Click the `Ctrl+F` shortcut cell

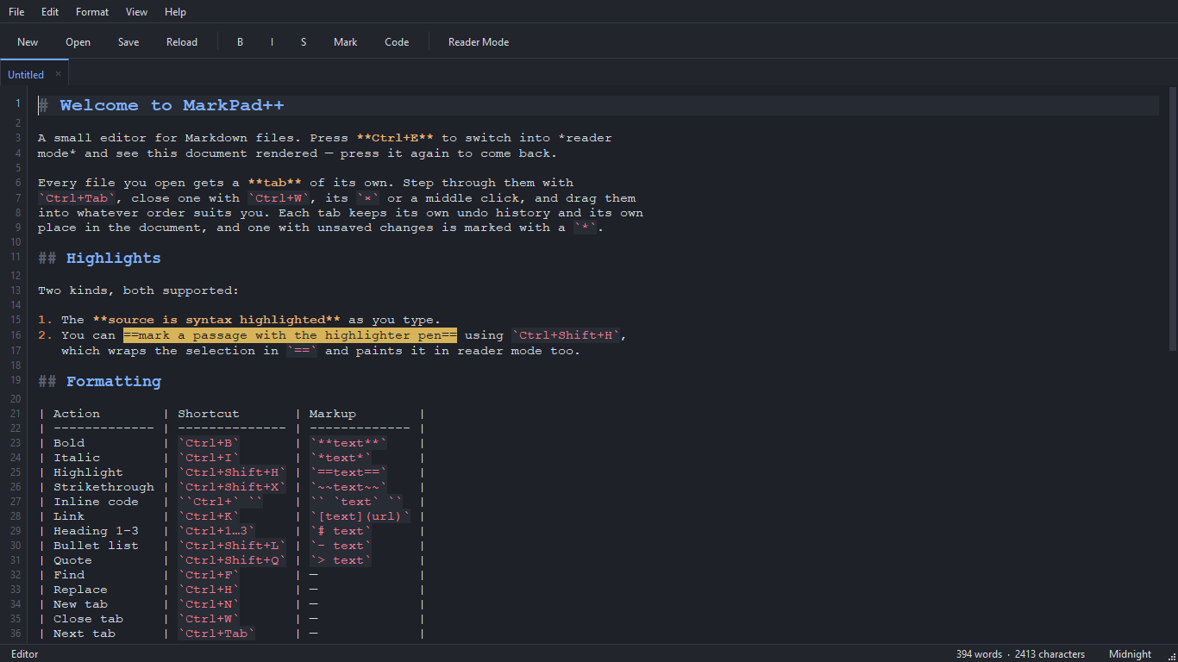[x=209, y=575]
